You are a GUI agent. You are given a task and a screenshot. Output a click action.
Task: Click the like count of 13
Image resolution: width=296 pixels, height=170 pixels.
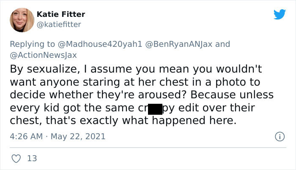[x=32, y=159]
